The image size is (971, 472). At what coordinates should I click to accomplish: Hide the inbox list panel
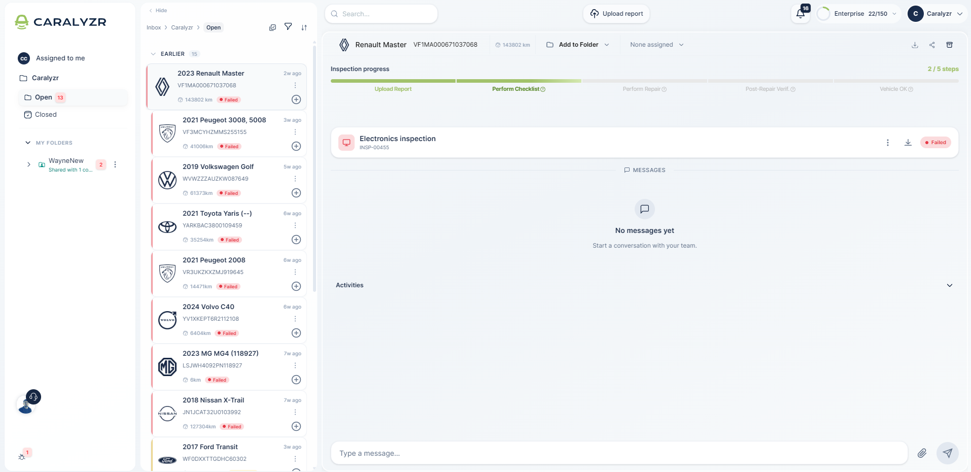tap(158, 10)
